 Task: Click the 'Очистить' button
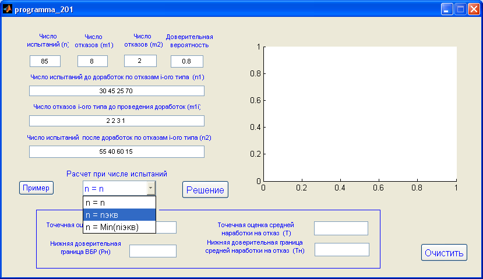coord(444,253)
